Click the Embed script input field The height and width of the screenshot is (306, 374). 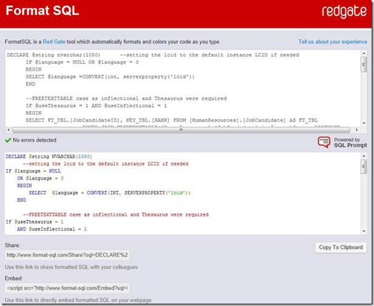click(x=67, y=288)
